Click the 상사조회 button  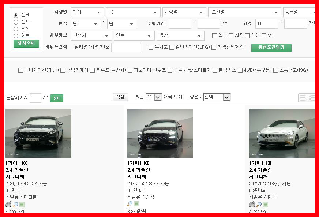tap(26, 43)
